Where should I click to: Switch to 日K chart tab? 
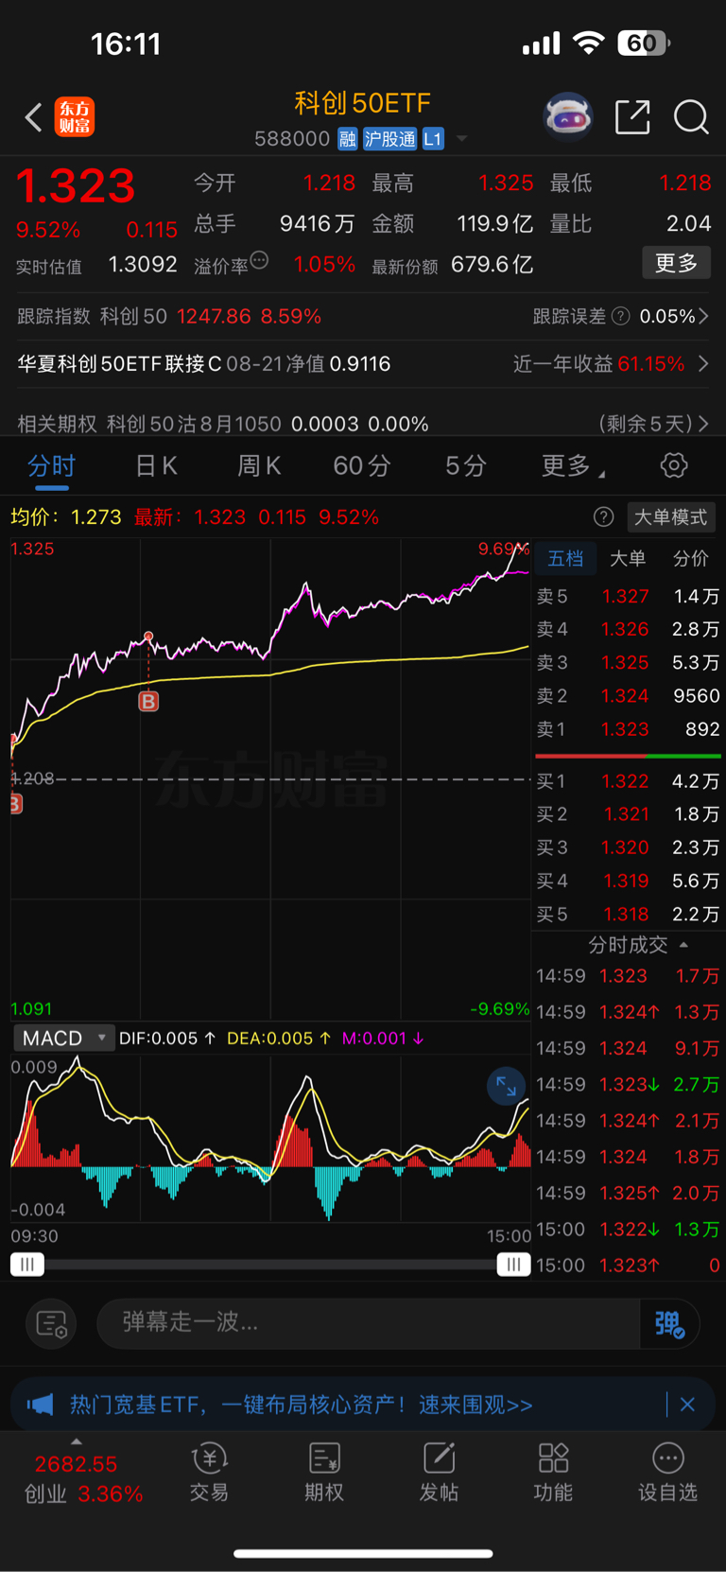click(x=156, y=465)
